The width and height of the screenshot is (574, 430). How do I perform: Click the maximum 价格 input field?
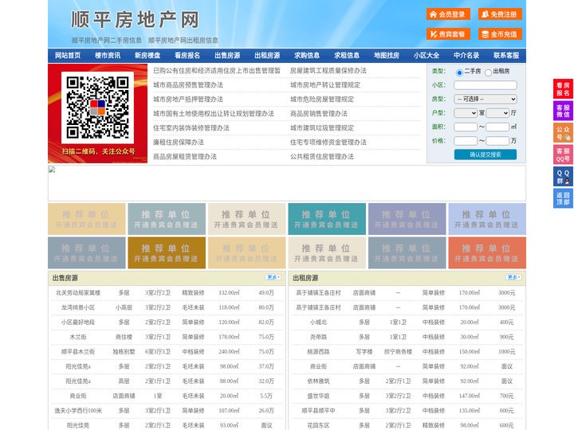tap(497, 141)
